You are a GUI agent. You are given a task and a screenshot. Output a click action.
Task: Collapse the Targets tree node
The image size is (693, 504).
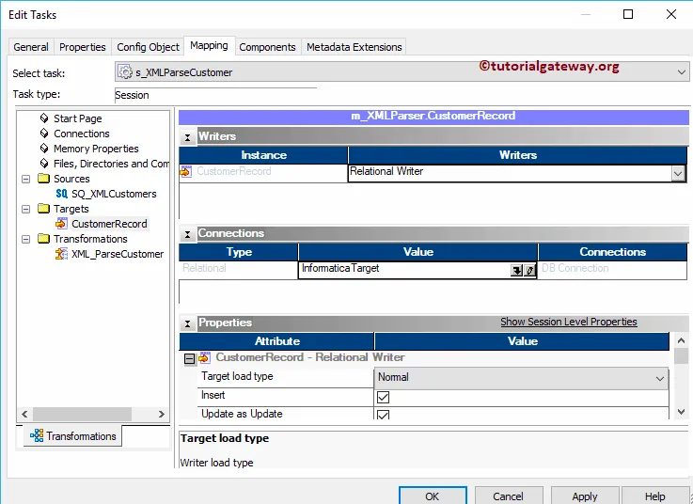coord(26,209)
